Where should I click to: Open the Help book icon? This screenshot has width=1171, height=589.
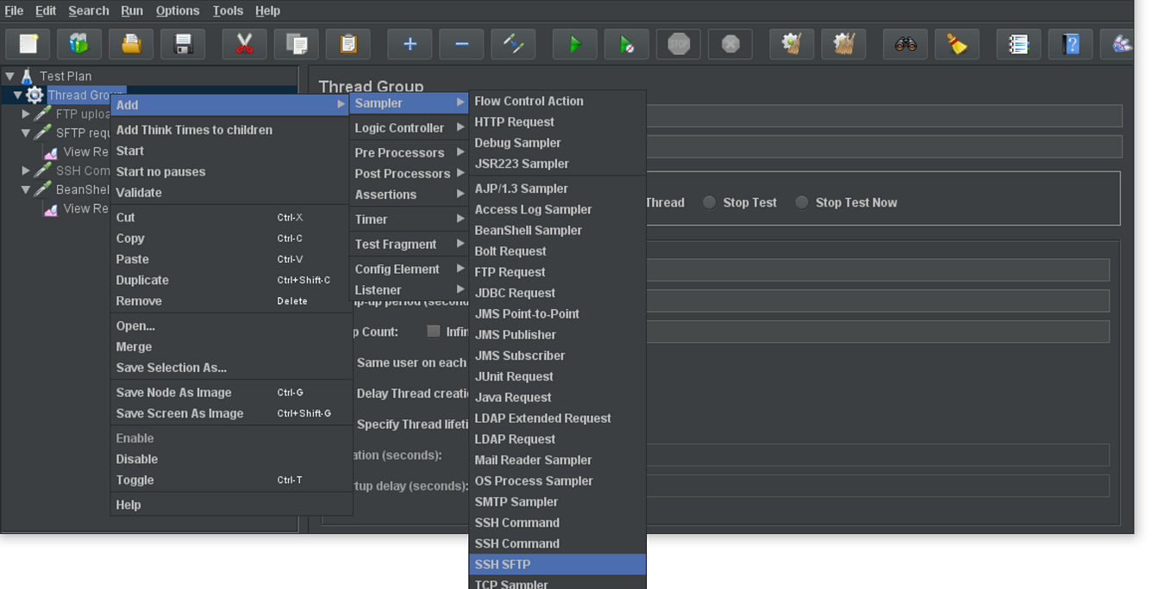tap(1070, 43)
